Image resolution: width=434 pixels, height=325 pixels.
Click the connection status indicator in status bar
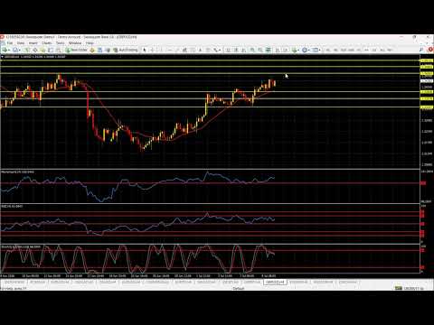click(x=410, y=288)
